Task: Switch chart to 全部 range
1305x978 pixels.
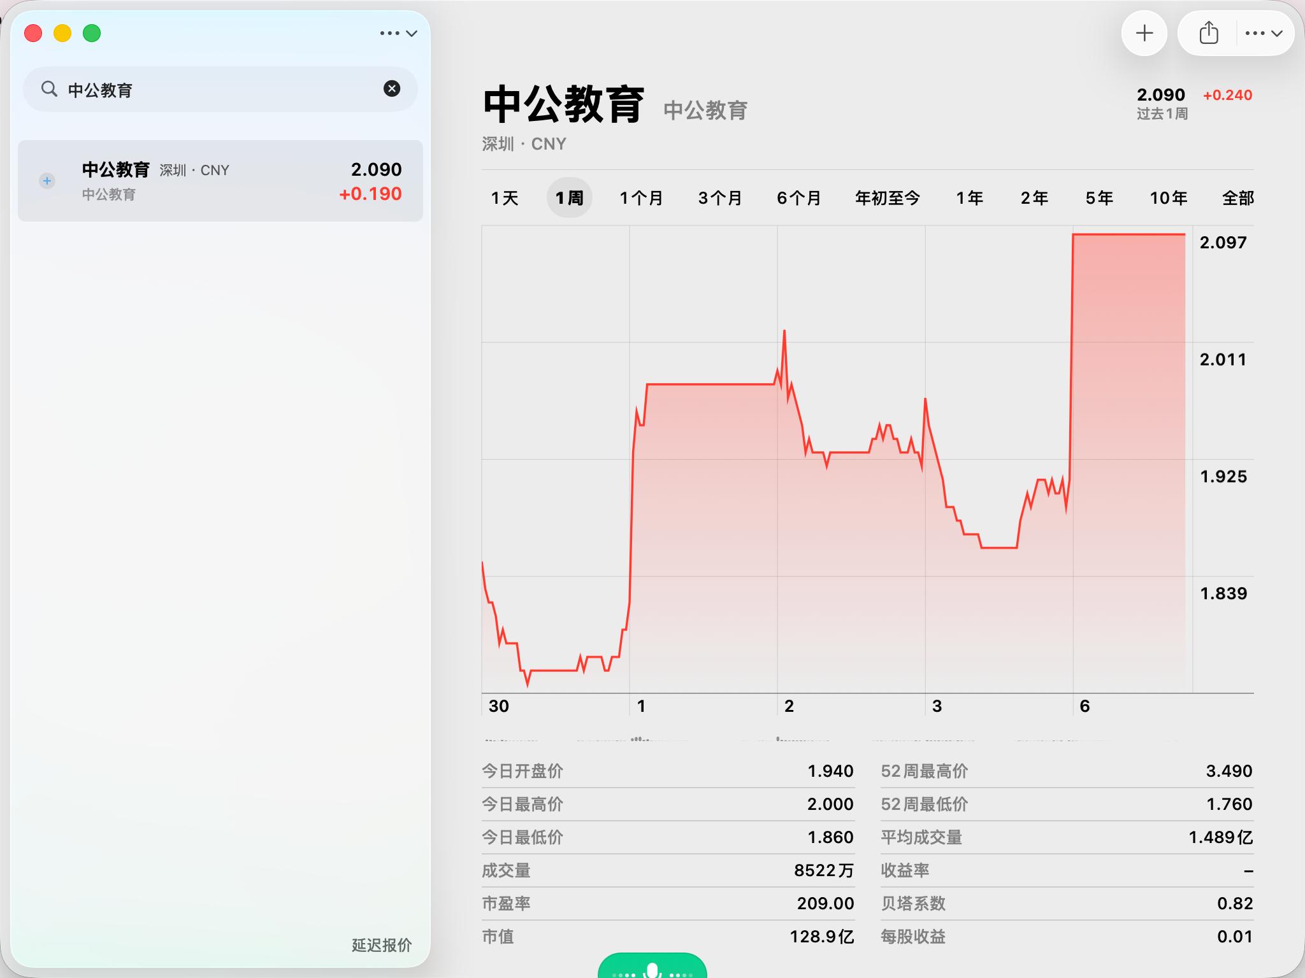Action: 1238,198
